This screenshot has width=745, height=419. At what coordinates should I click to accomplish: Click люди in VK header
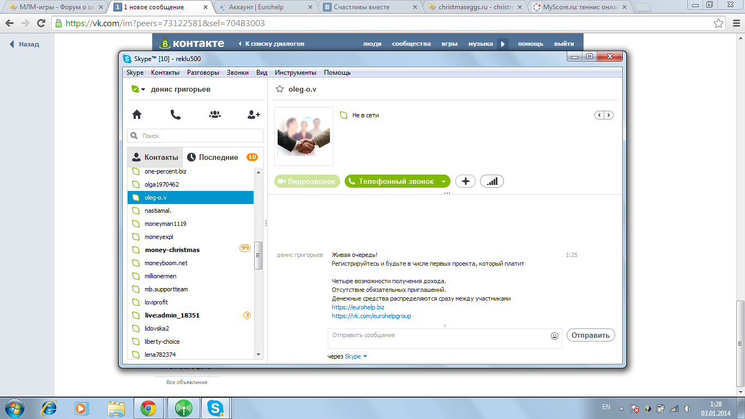(x=372, y=44)
